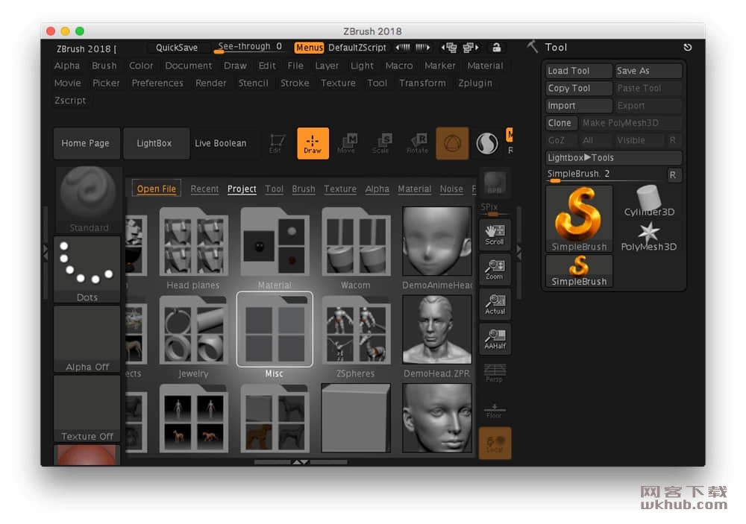Click the Home Page button
This screenshot has height=524, width=746.
click(86, 143)
